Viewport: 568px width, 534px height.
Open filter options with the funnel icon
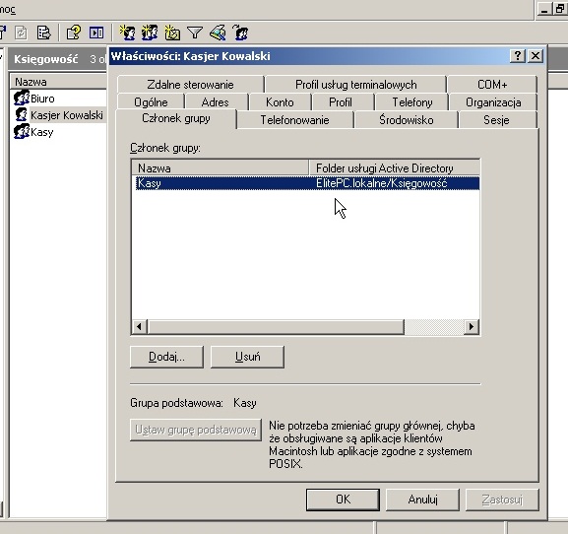coord(195,33)
